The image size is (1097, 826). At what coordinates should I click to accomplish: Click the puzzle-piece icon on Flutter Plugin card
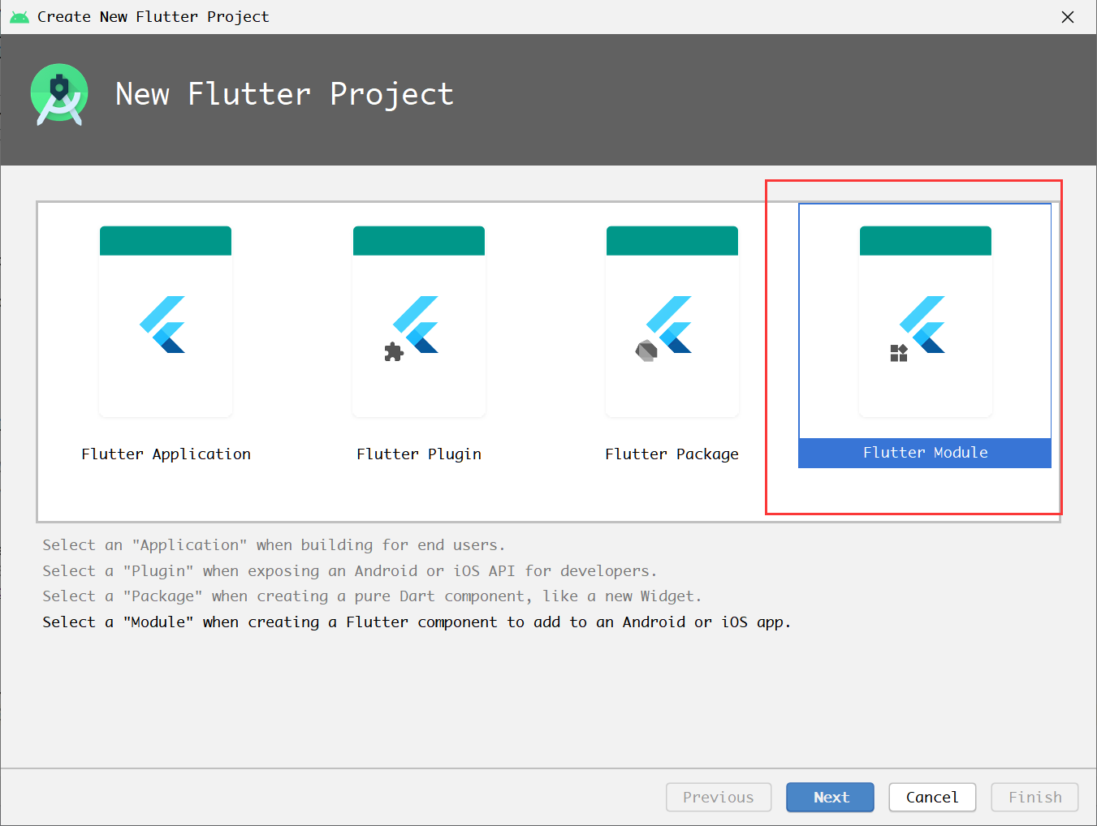[x=394, y=352]
